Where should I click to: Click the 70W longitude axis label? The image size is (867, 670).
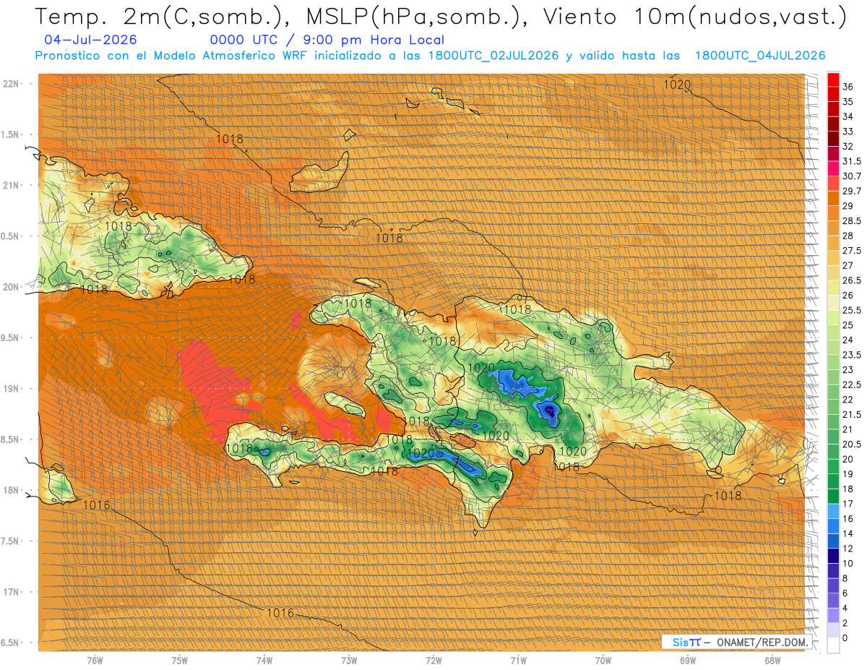[x=603, y=660]
